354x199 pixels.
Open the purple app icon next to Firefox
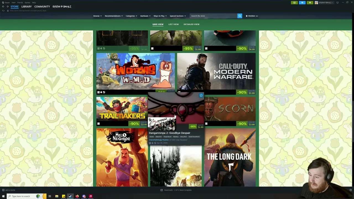point(84,196)
